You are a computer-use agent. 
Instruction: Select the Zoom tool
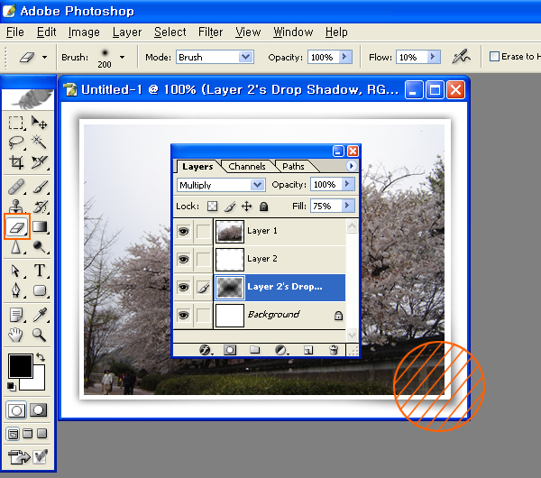coord(39,335)
